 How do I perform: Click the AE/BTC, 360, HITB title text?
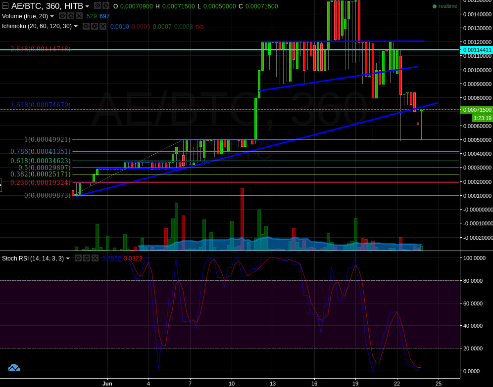pos(47,6)
